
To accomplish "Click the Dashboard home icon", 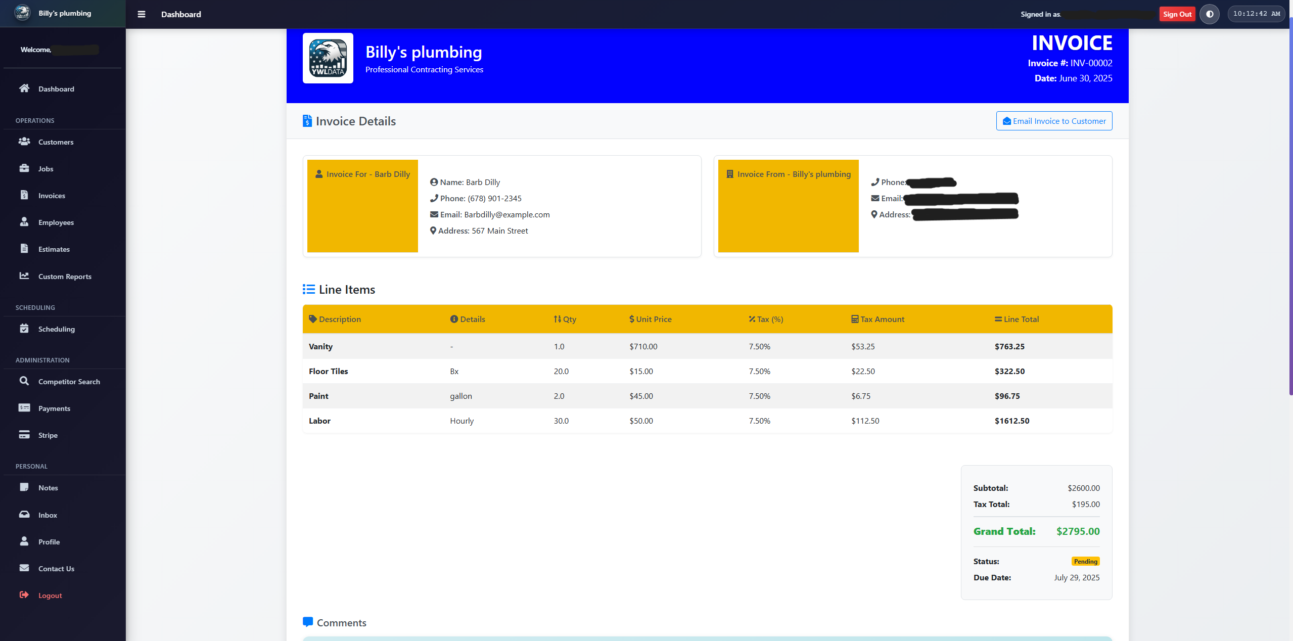I will [x=24, y=88].
